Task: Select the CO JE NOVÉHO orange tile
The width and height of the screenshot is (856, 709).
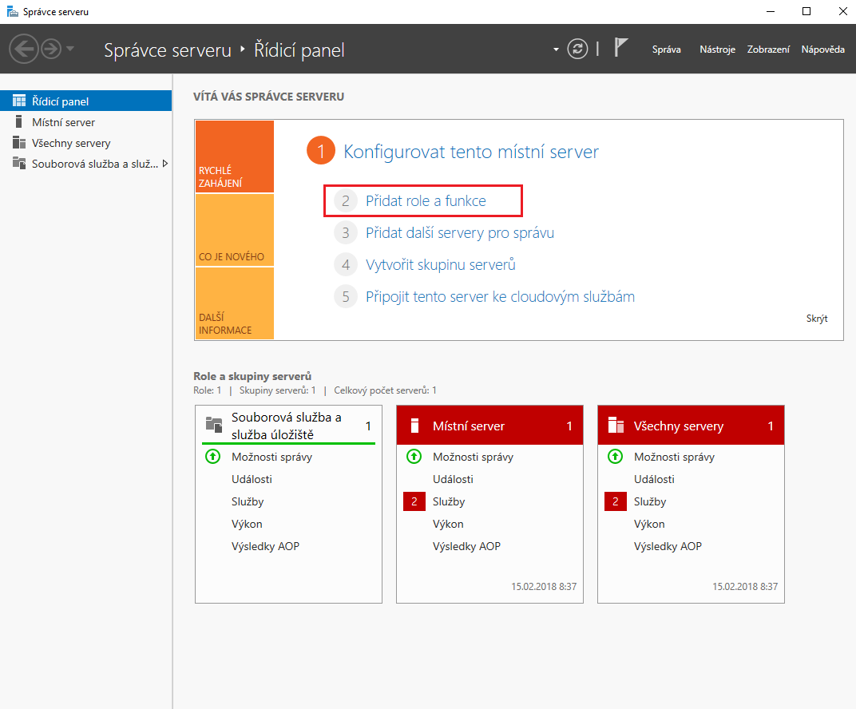Action: (234, 231)
